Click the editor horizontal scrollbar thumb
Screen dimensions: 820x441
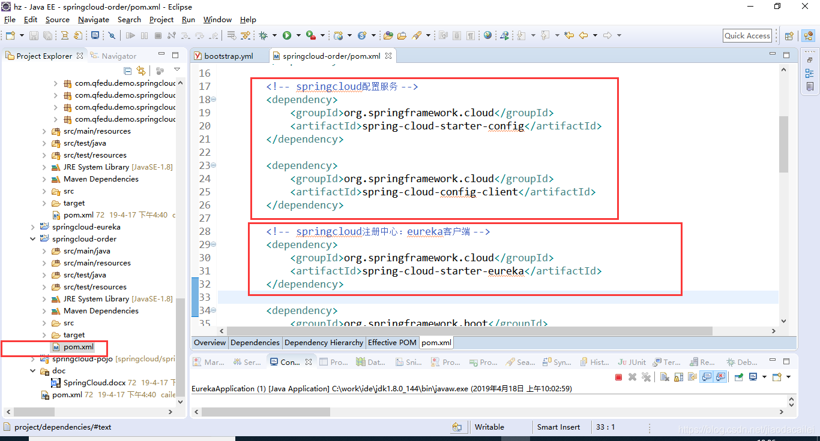click(469, 331)
